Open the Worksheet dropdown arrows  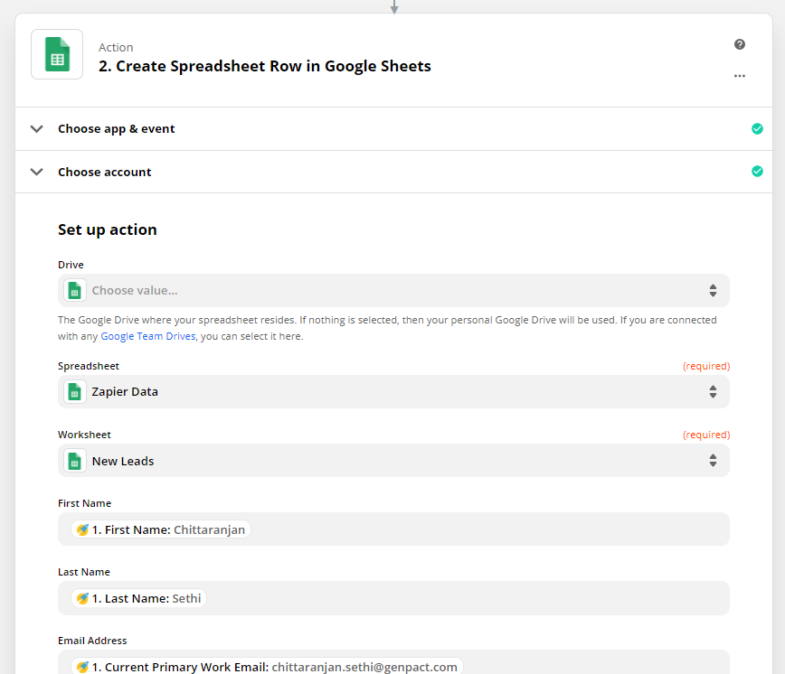(713, 461)
